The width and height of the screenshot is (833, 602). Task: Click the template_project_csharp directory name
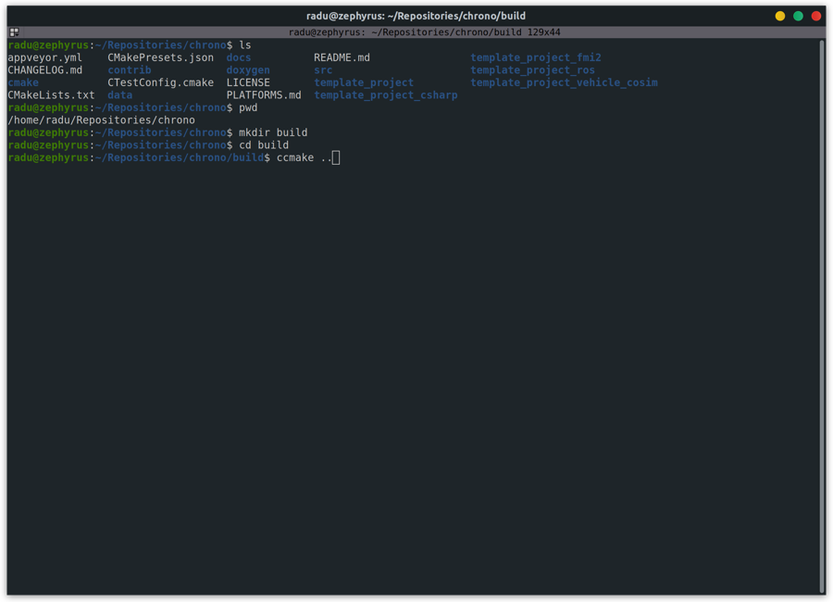click(x=385, y=95)
